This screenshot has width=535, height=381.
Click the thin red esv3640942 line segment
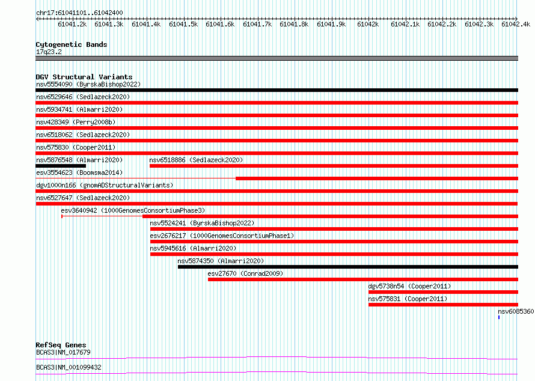pyautogui.click(x=102, y=216)
